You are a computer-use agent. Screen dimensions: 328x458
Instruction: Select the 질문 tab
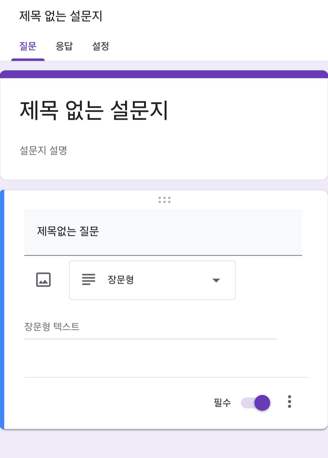click(x=28, y=46)
